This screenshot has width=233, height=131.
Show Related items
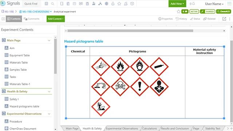point(209,19)
